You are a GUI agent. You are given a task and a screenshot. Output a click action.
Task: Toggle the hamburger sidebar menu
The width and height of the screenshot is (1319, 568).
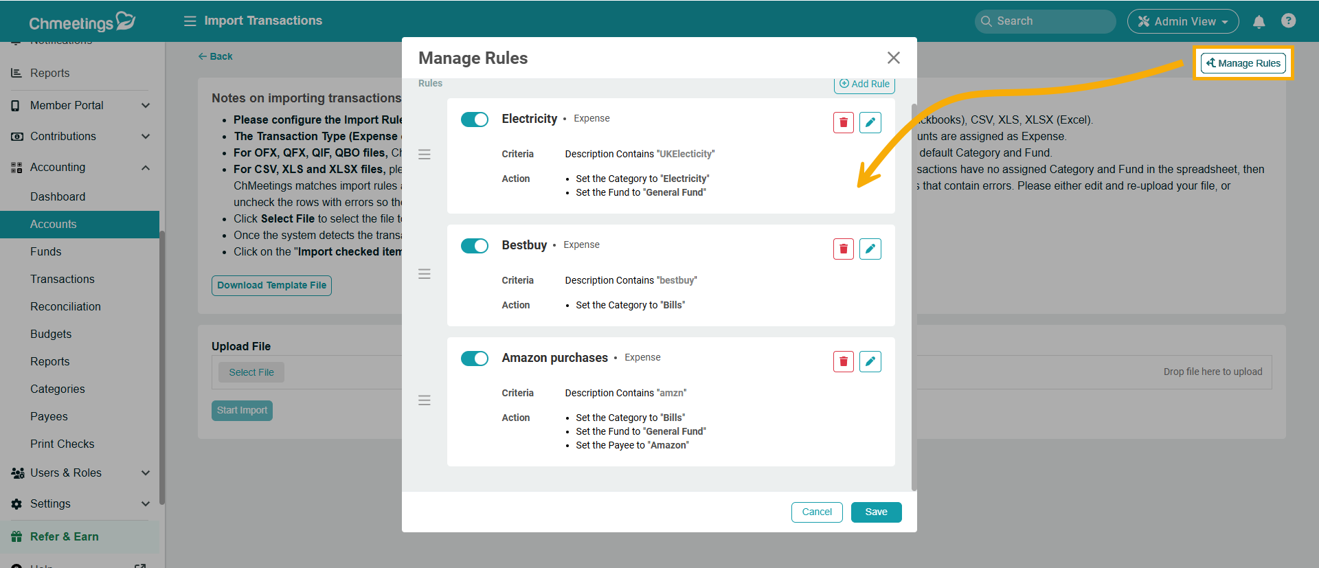click(190, 21)
